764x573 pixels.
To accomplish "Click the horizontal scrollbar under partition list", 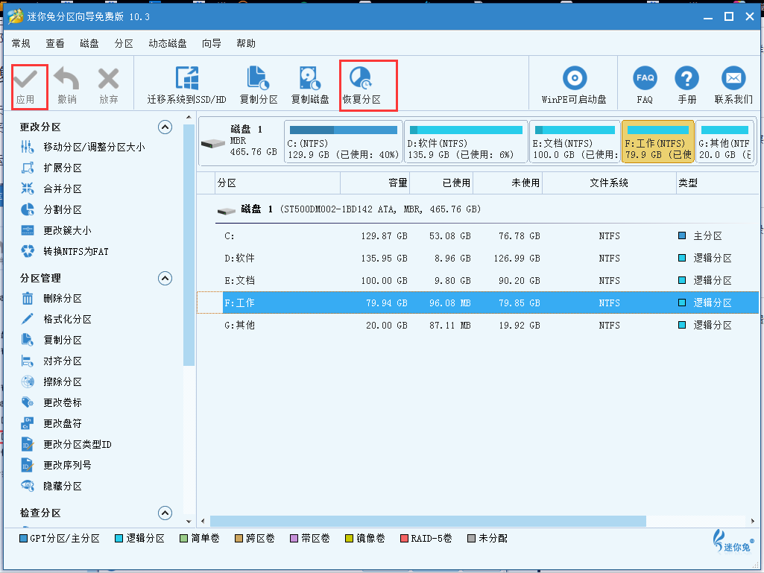I will (428, 522).
